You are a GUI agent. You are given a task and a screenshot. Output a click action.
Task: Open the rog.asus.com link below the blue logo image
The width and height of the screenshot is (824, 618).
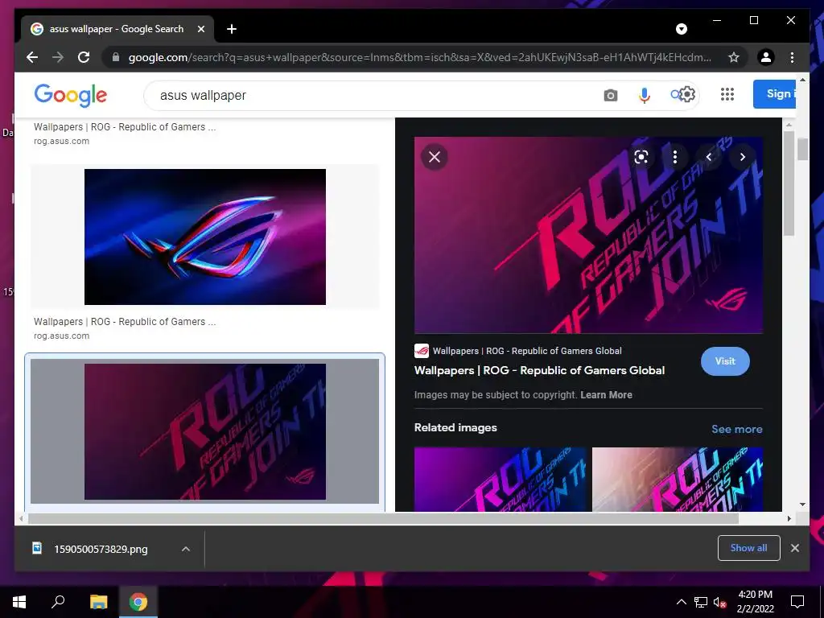(x=61, y=336)
